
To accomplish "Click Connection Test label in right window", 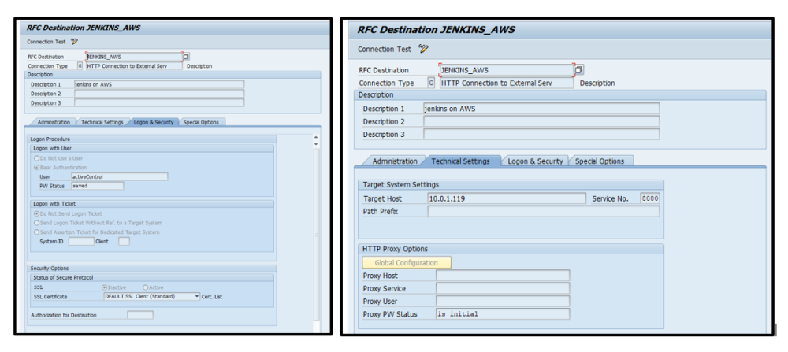I will click(x=385, y=49).
